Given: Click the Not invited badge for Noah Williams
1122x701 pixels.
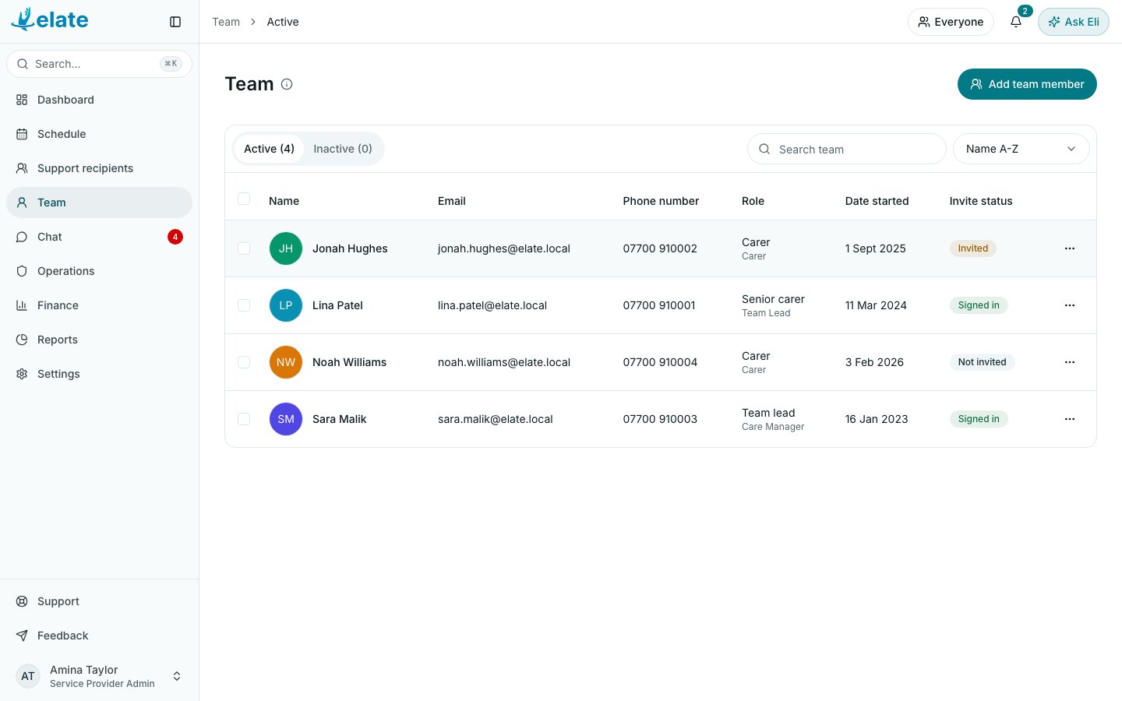Looking at the screenshot, I should click(x=983, y=362).
